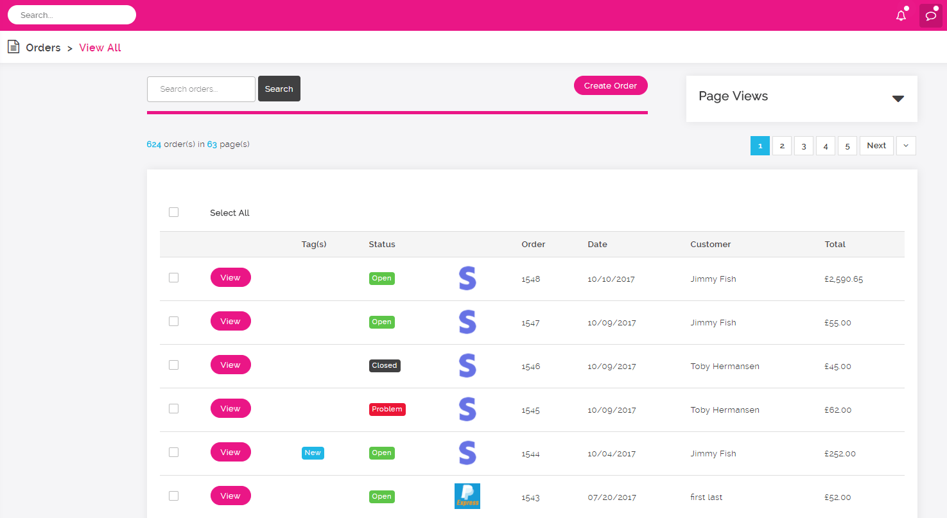Click customer name 'first last'
Viewport: 947px width, 518px height.
[x=706, y=497]
